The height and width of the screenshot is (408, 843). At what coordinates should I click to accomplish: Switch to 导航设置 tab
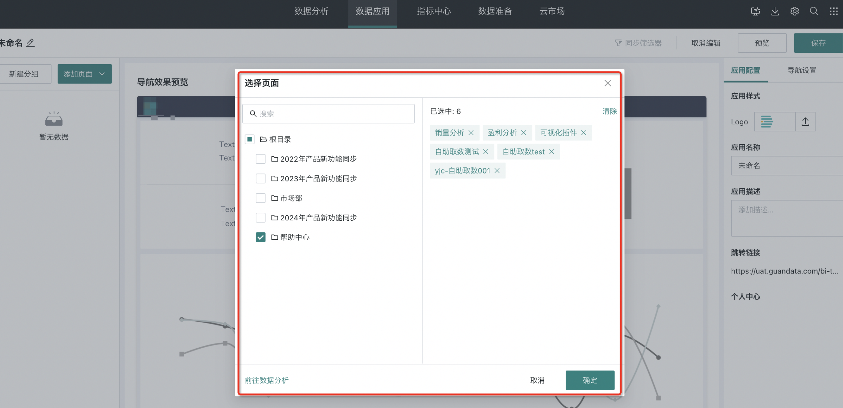(801, 70)
